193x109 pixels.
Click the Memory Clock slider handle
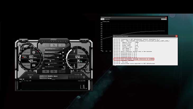point(49,64)
